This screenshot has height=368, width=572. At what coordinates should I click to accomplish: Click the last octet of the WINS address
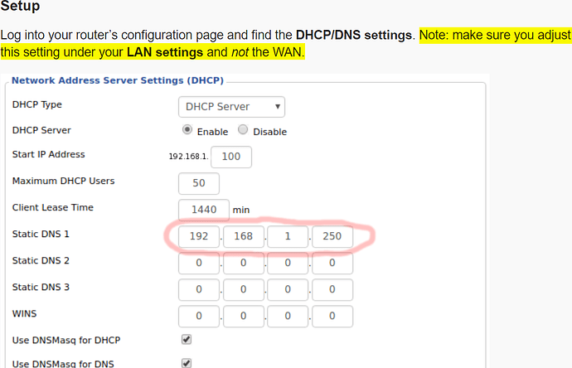pos(332,317)
